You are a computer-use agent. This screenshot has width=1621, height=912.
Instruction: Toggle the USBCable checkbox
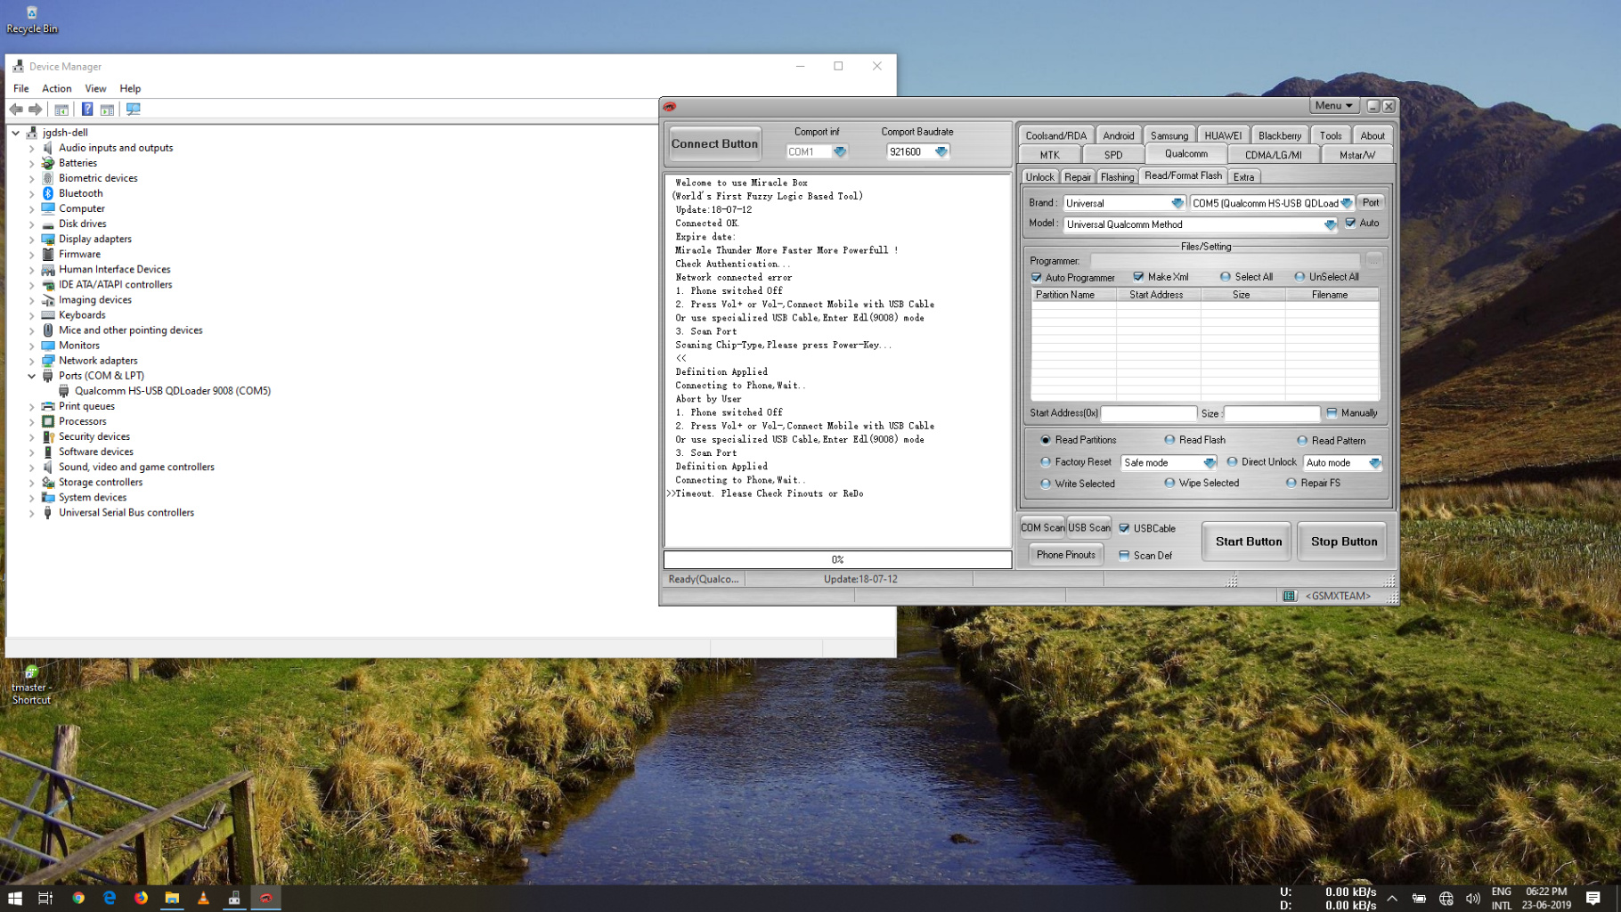click(1124, 528)
